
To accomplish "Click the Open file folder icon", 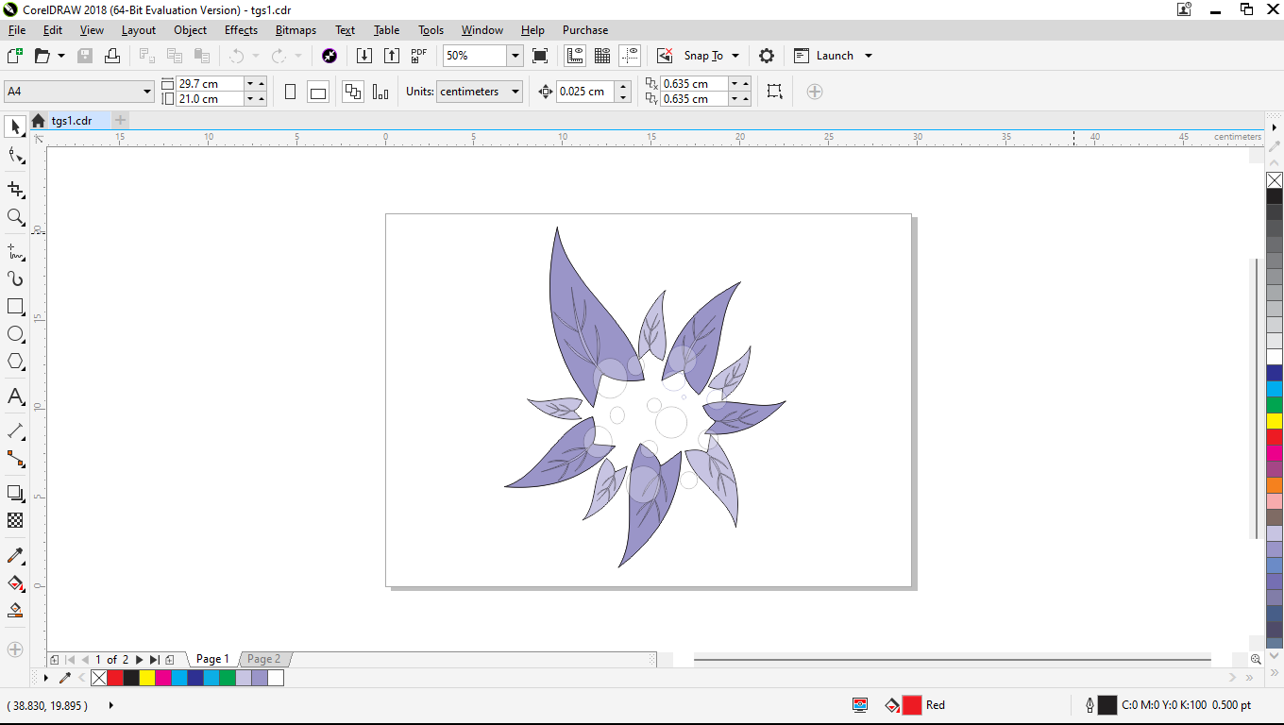I will [x=42, y=56].
